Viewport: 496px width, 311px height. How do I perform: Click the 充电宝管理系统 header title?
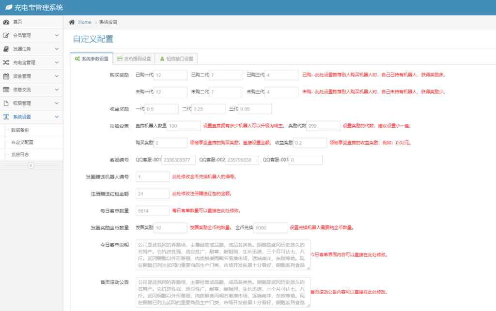(39, 8)
